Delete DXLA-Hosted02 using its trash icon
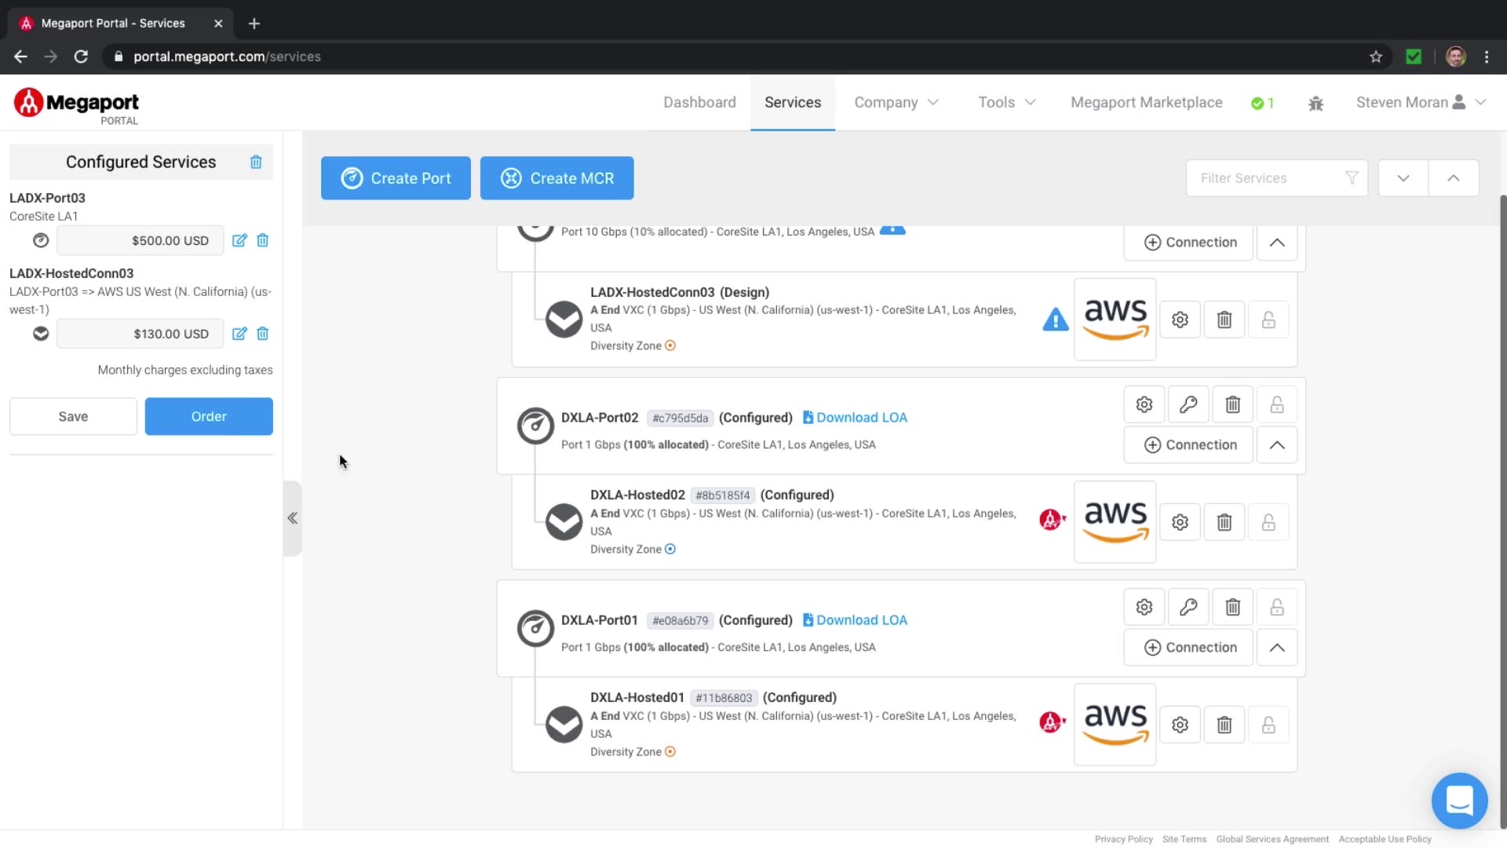This screenshot has width=1507, height=848. (x=1224, y=522)
